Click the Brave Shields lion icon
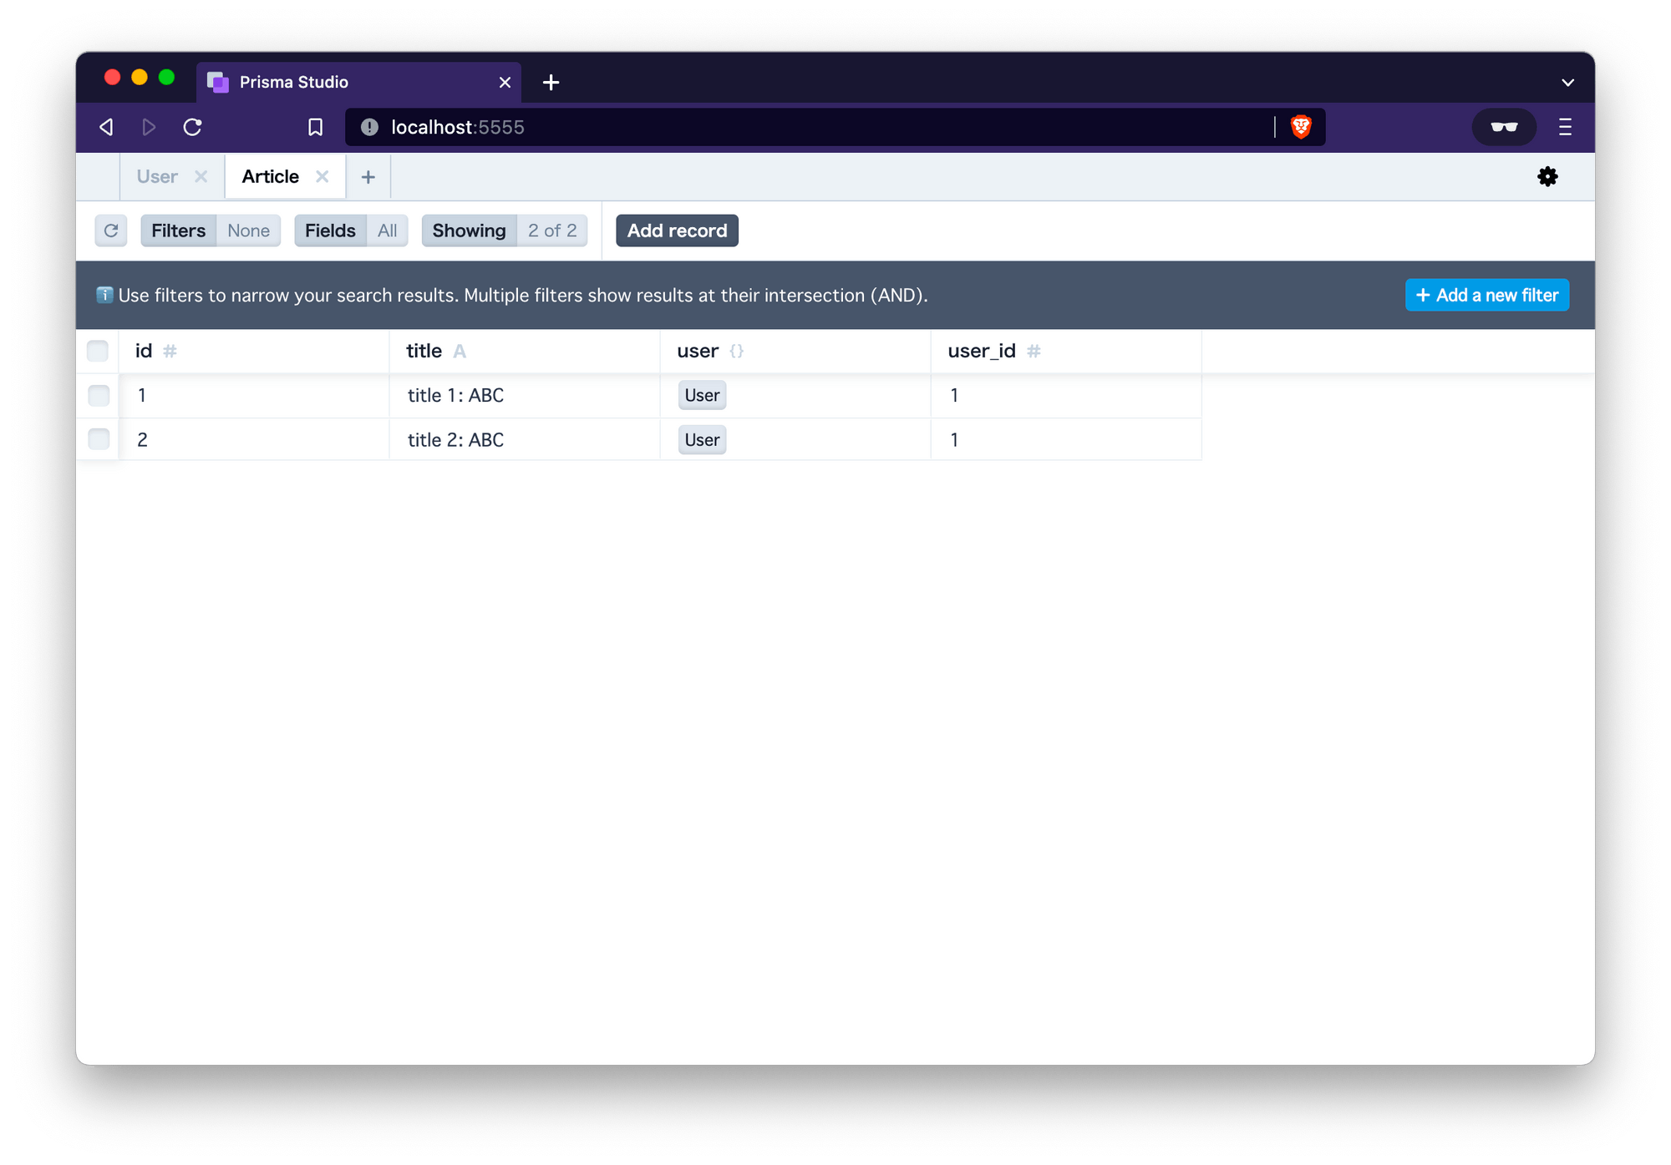The width and height of the screenshot is (1671, 1165). [x=1301, y=127]
